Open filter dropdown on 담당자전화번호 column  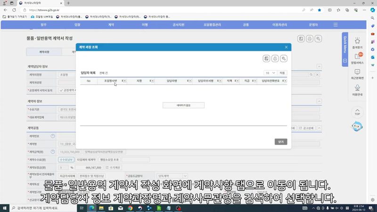click(285, 81)
